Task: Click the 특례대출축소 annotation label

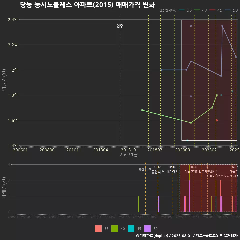Action: [215, 176]
